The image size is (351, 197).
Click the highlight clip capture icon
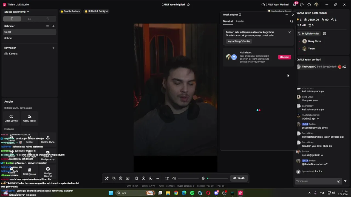click(128, 178)
